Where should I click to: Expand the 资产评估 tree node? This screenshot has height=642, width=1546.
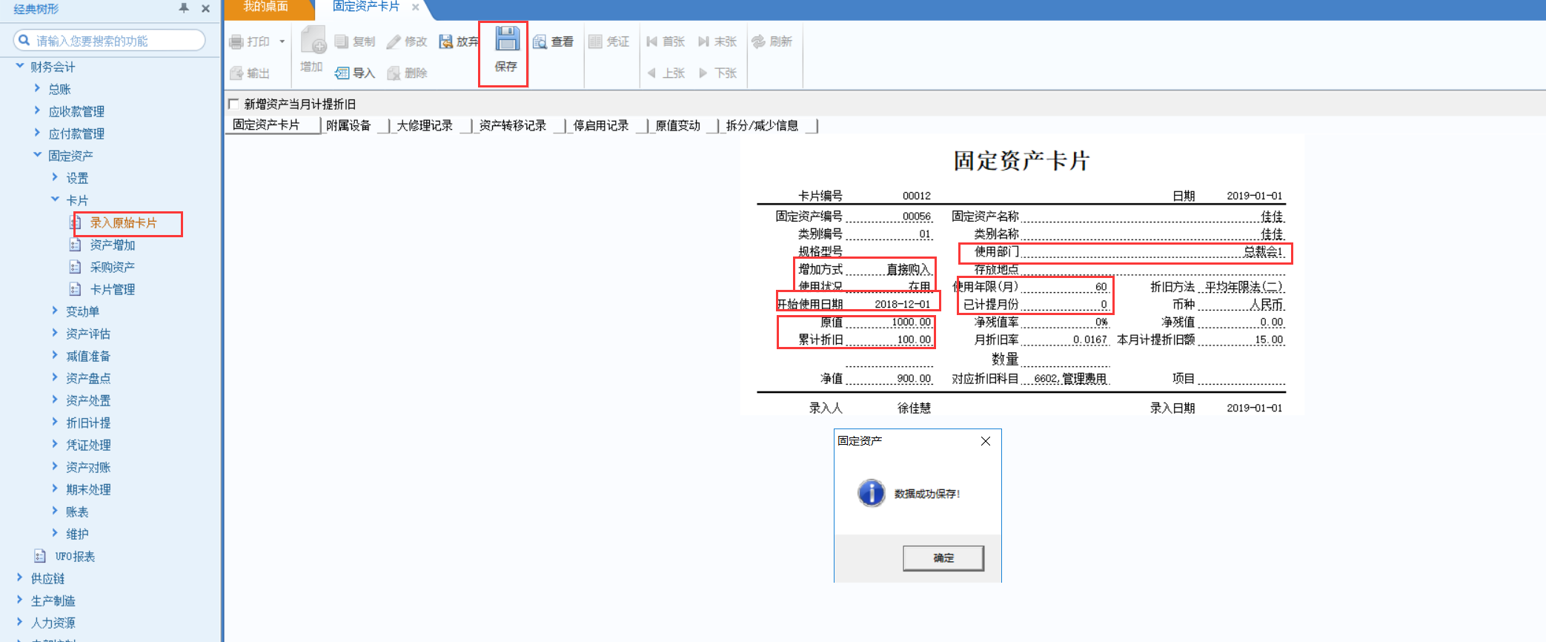coord(56,333)
